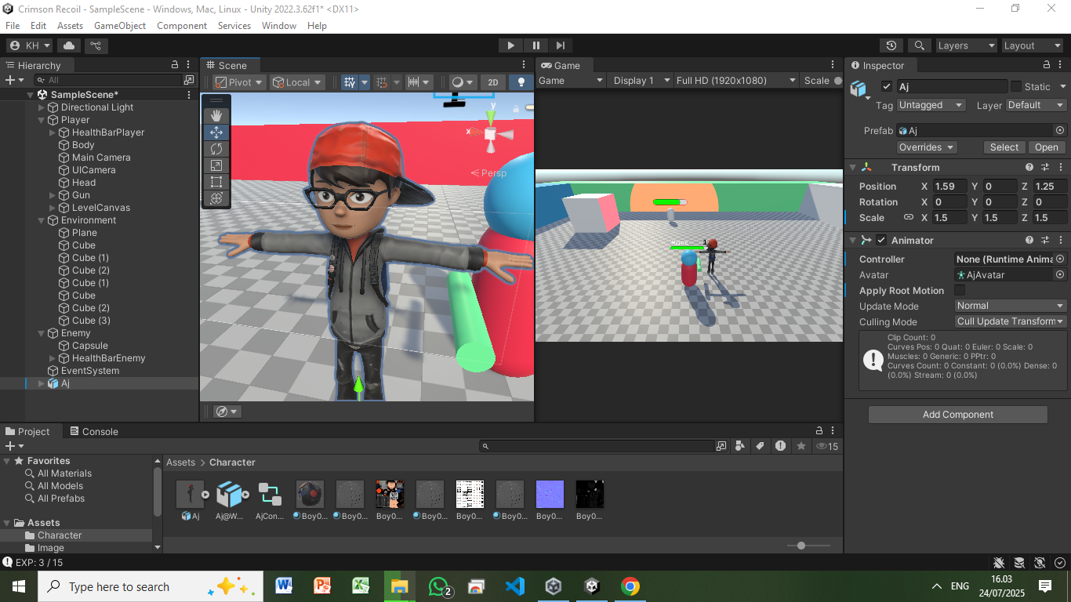This screenshot has width=1071, height=602.
Task: Disable the Animator component checkbox
Action: pos(881,241)
